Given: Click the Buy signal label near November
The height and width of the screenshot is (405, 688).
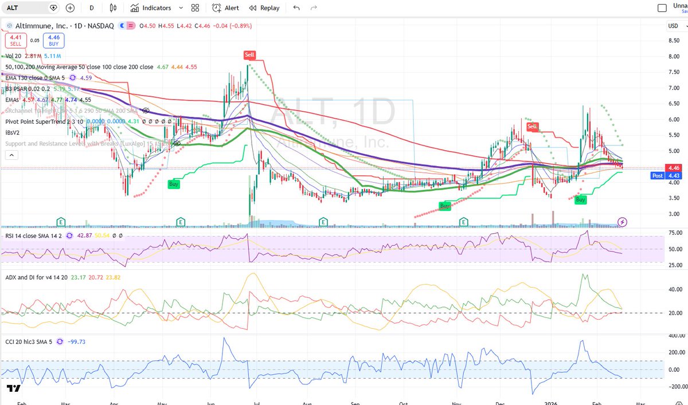Looking at the screenshot, I should 445,205.
